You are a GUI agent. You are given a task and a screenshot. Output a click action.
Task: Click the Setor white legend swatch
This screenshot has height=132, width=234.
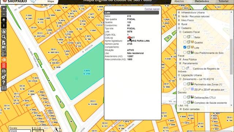click(x=192, y=37)
